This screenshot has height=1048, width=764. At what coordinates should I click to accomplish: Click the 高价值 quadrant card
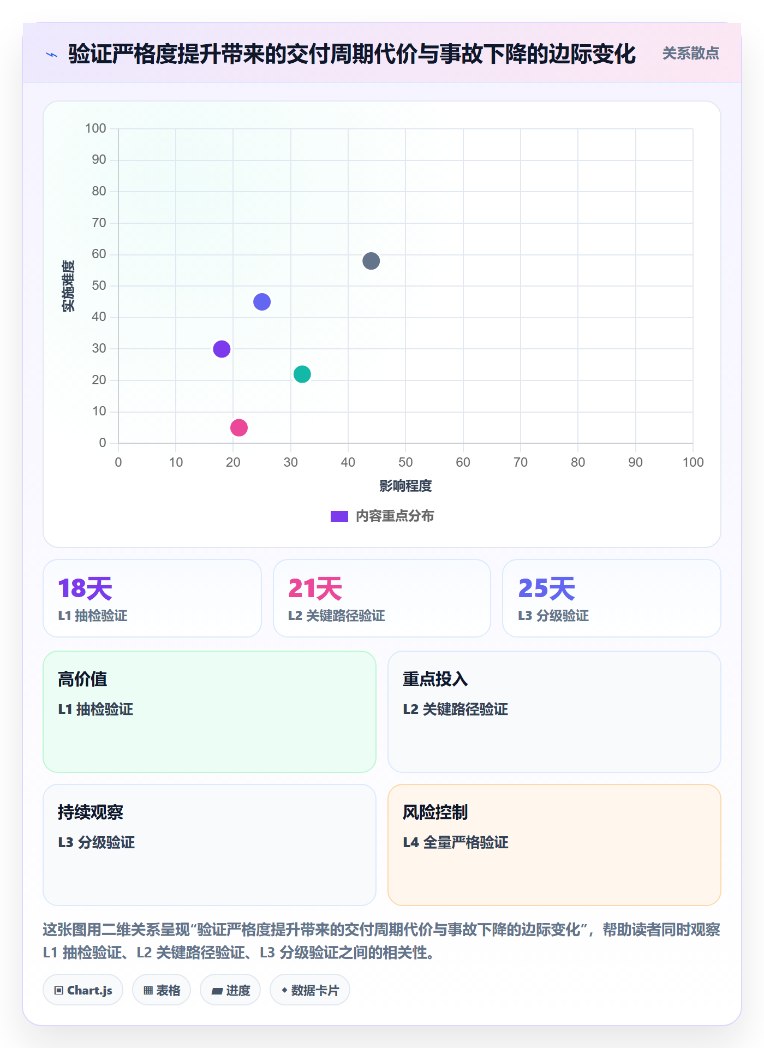[210, 712]
